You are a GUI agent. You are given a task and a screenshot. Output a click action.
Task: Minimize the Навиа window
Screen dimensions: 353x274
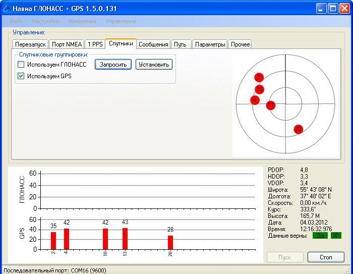pos(321,9)
